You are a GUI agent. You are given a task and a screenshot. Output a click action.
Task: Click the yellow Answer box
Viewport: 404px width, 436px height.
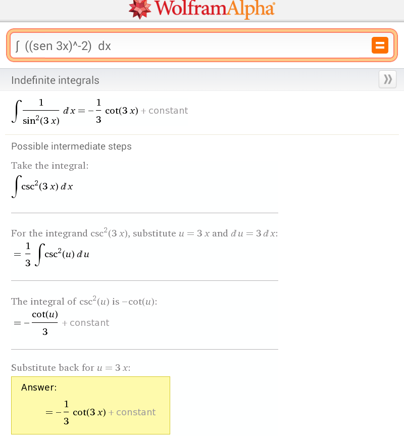click(90, 405)
